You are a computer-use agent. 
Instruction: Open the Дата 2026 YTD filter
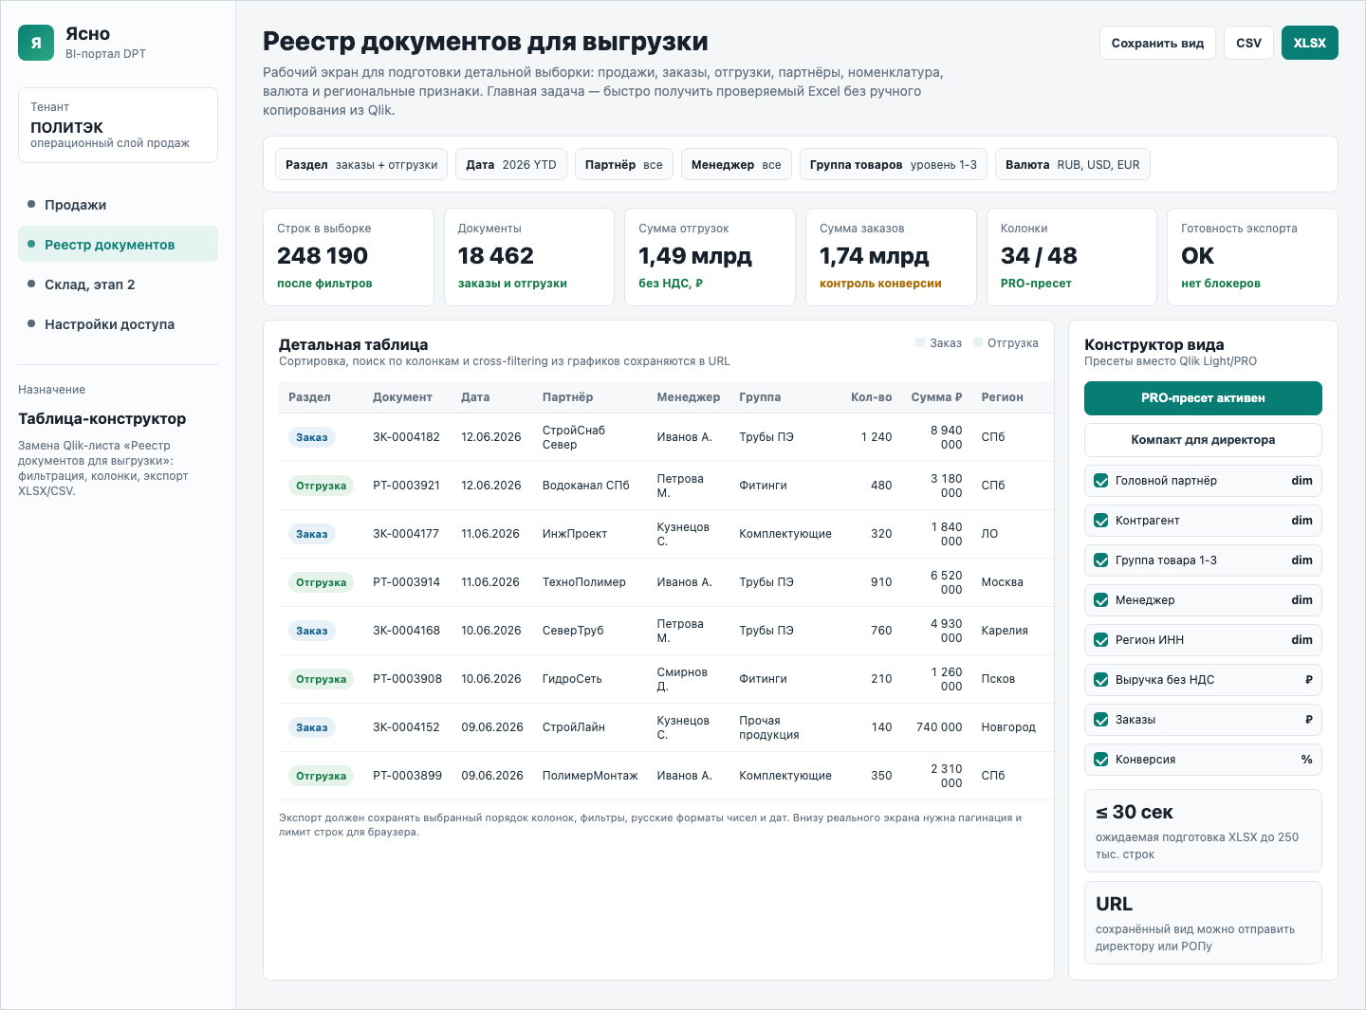511,164
